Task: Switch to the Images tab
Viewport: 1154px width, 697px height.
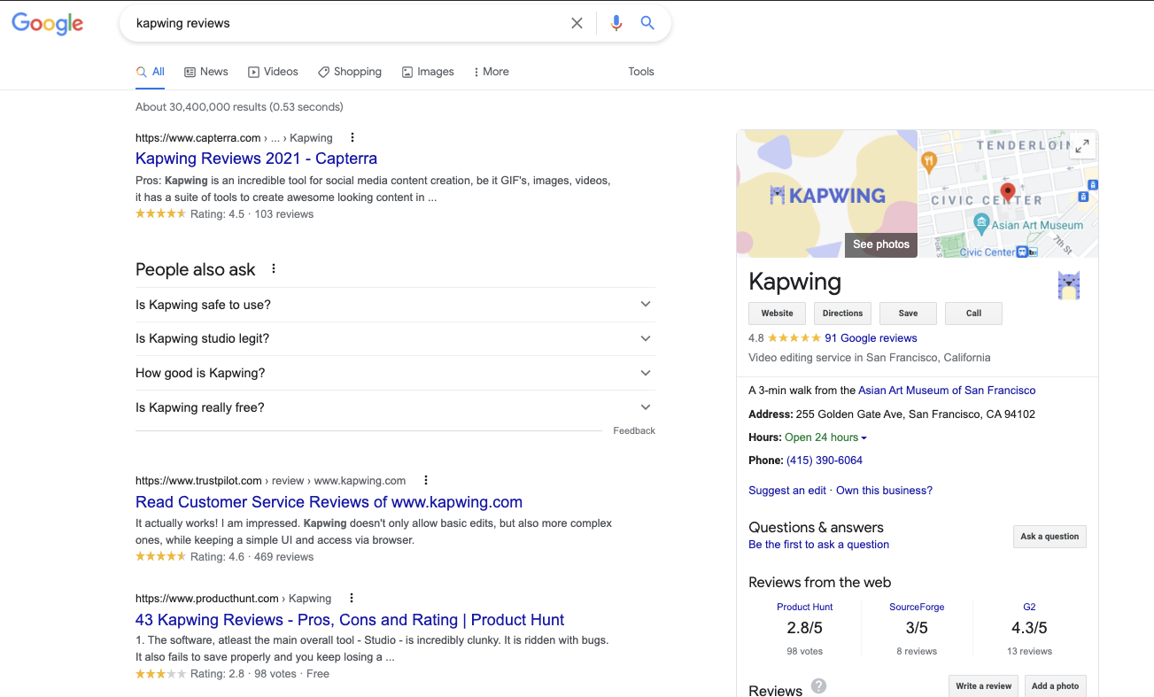Action: (428, 72)
